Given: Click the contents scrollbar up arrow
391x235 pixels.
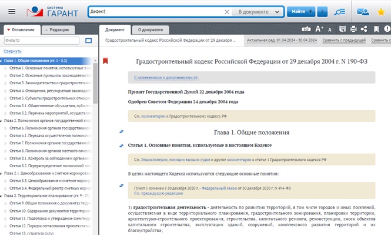Looking at the screenshot, I should (95, 61).
